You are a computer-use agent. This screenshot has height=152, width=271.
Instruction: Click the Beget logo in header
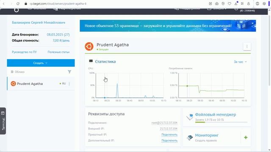(x=17, y=10)
